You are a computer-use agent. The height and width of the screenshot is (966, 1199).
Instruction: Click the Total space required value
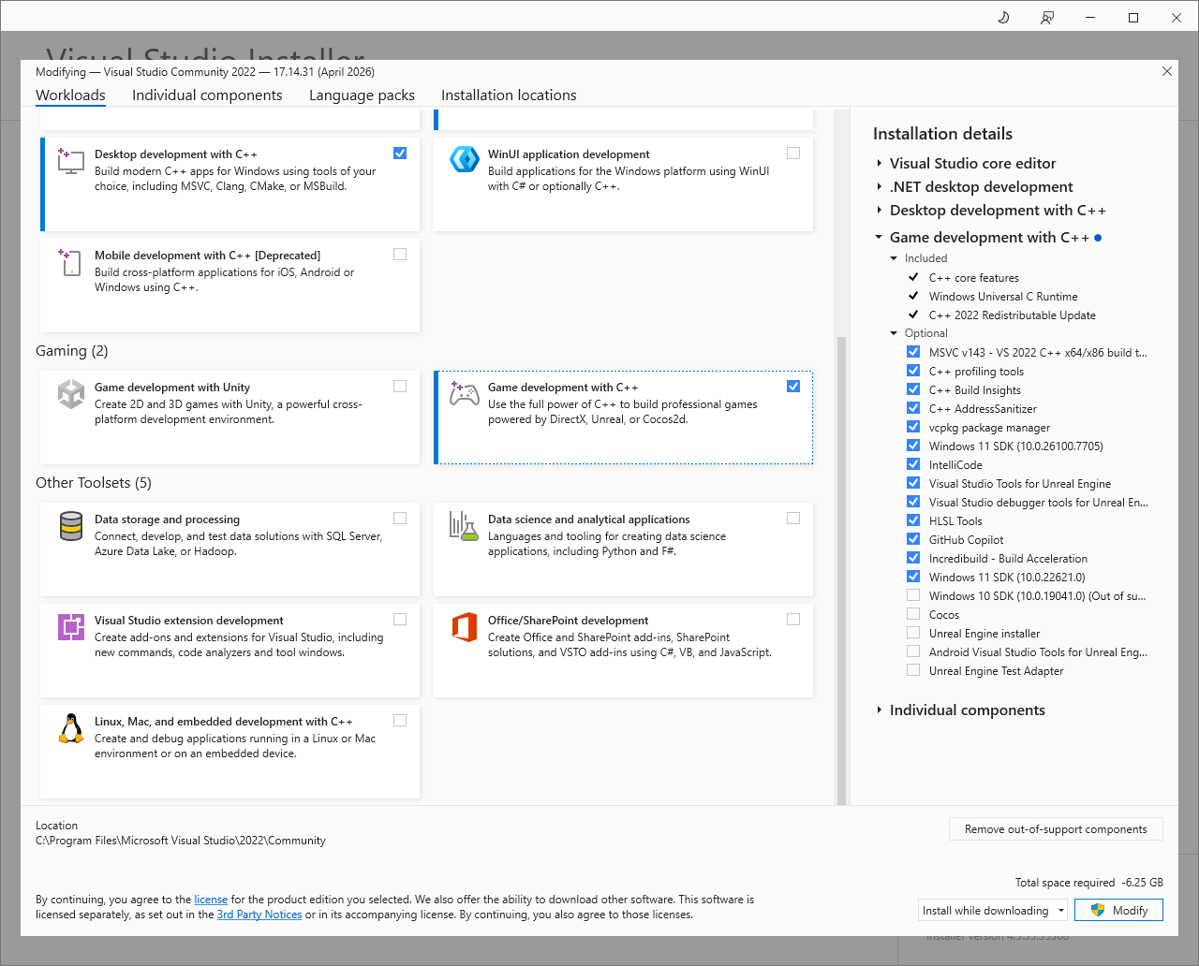pyautogui.click(x=1144, y=883)
